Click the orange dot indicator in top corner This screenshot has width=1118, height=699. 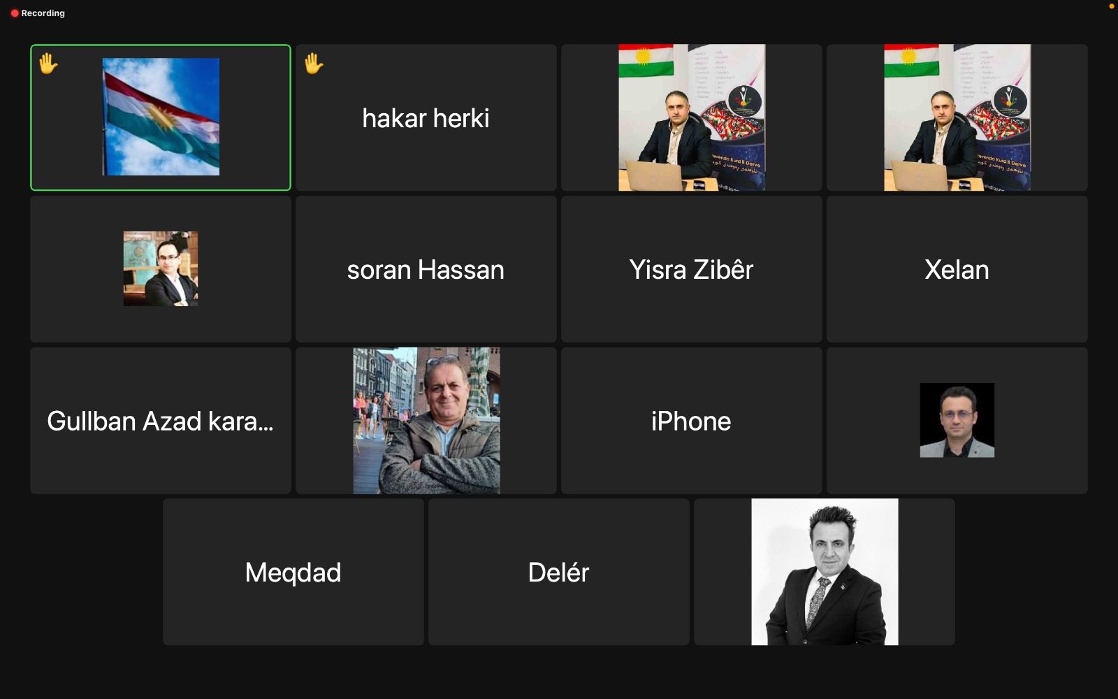pyautogui.click(x=1112, y=6)
